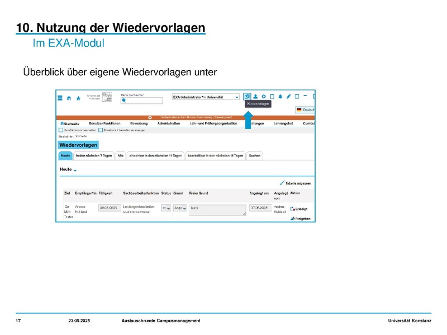This screenshot has height=335, width=447.
Task: Open the Wiedervorlagen toolbar icon
Action: [247, 97]
